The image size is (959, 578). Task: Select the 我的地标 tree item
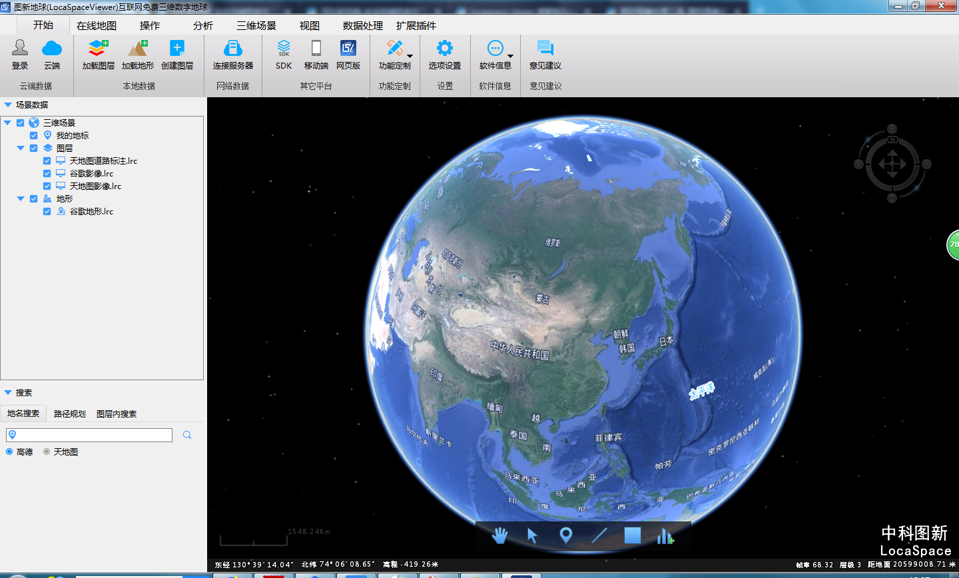tap(73, 135)
